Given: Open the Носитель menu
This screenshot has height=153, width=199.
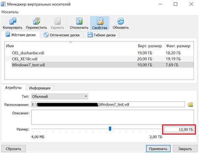Looking at the screenshot, I should (x=10, y=12).
